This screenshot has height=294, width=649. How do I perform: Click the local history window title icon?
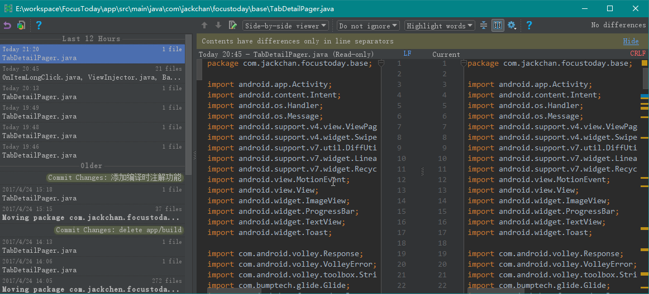tap(8, 8)
